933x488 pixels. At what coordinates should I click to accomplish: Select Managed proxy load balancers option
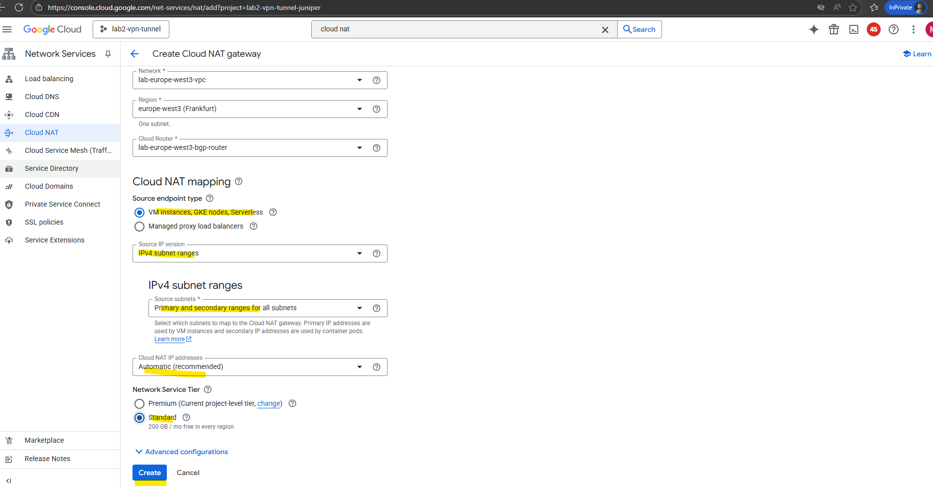click(139, 227)
